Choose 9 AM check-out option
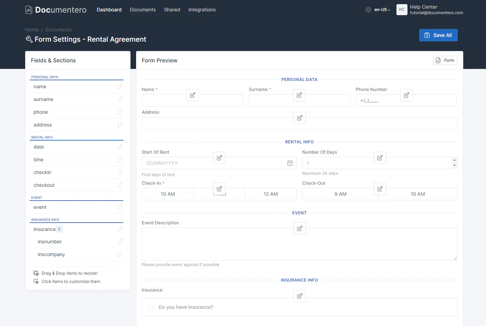This screenshot has height=326, width=486. coord(341,194)
